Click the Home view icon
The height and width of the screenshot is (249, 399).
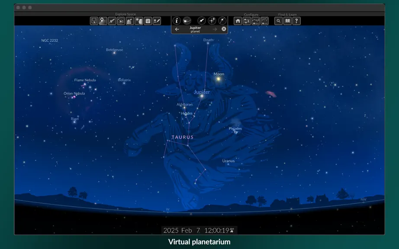tap(238, 21)
